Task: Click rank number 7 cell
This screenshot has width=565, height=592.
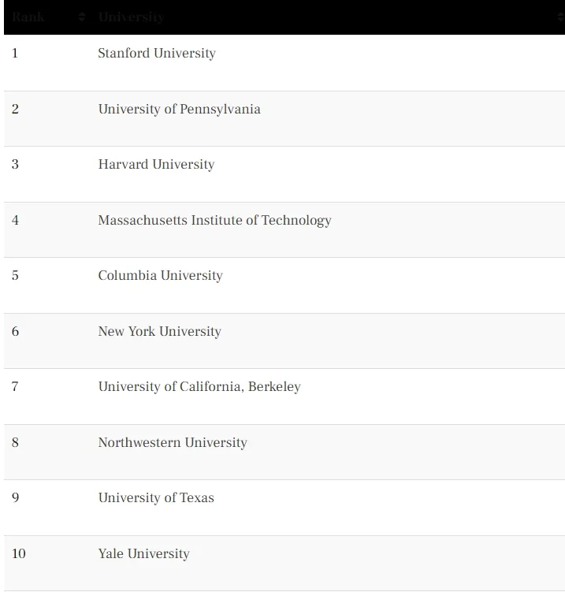Action: pos(15,387)
